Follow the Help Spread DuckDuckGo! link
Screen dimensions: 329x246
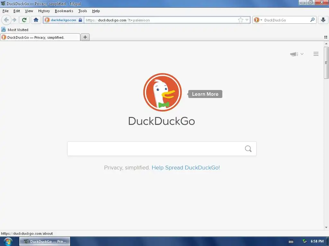pos(186,168)
